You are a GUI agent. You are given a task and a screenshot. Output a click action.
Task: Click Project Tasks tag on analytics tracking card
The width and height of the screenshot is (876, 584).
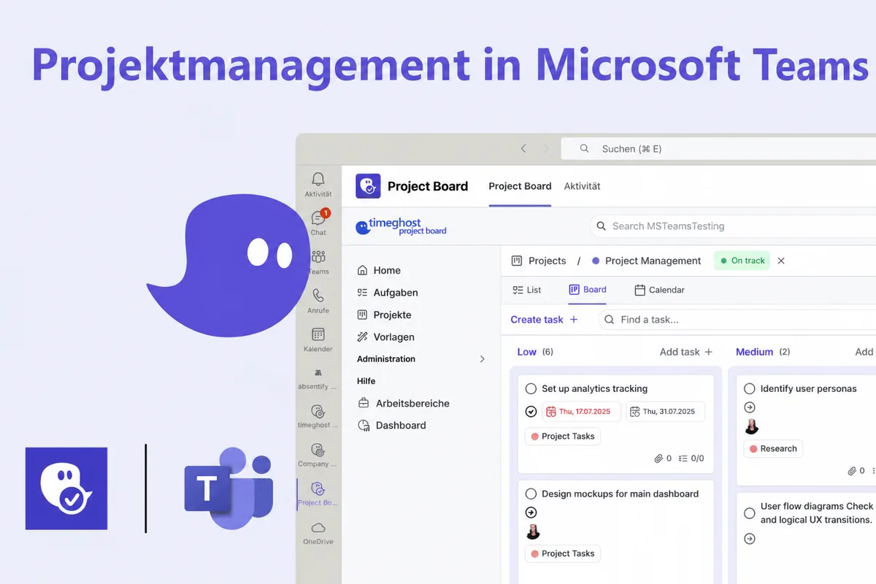[x=563, y=437]
